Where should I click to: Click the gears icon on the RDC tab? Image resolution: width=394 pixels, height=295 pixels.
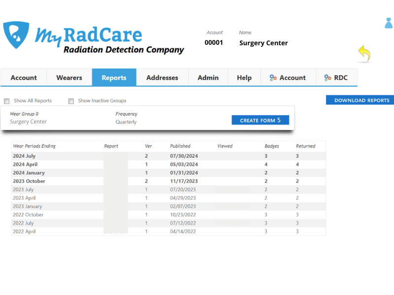pos(327,77)
